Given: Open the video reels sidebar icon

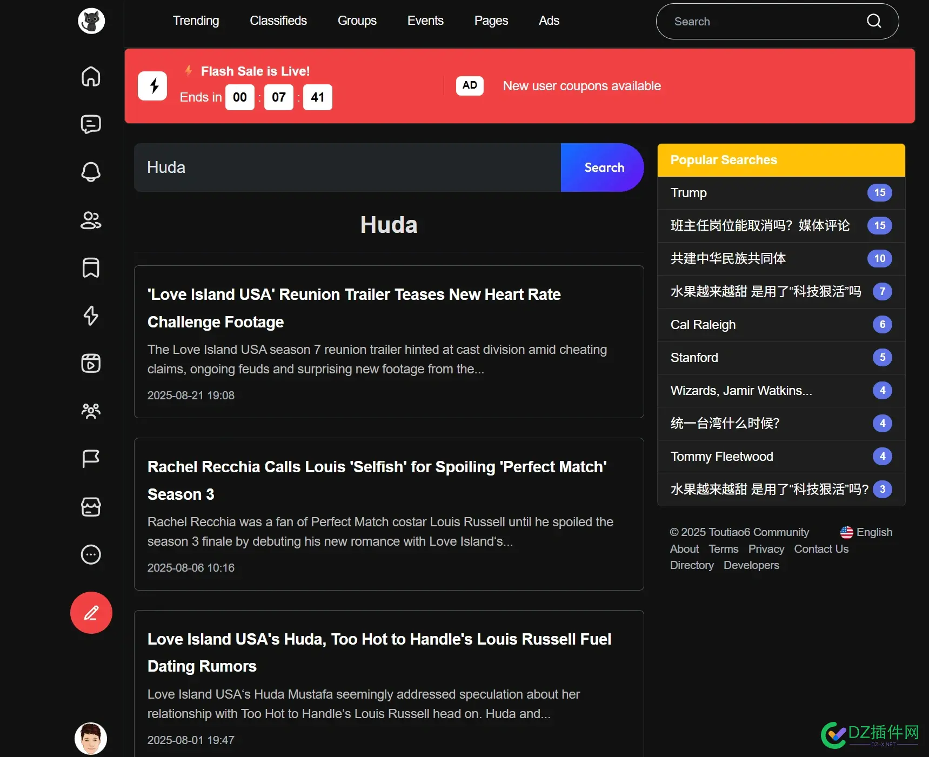Looking at the screenshot, I should point(91,363).
